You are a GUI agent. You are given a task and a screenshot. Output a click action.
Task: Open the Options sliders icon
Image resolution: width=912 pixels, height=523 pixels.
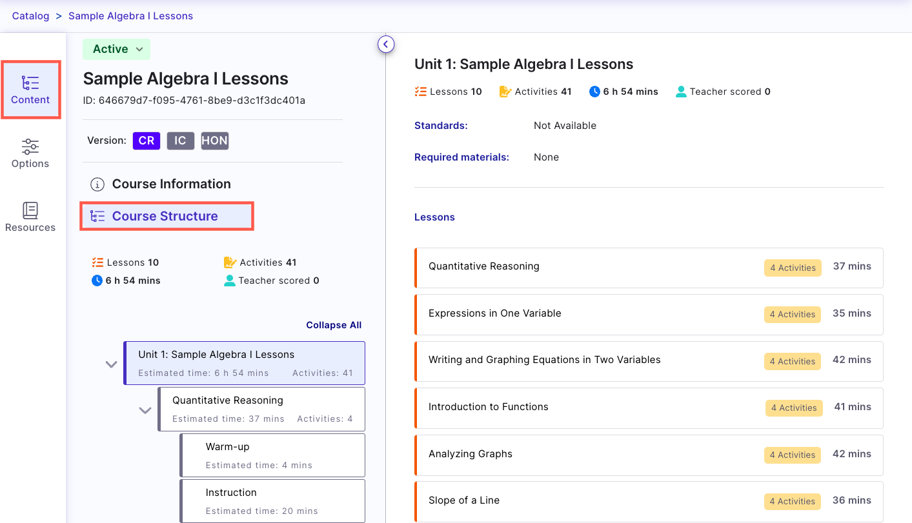(30, 146)
